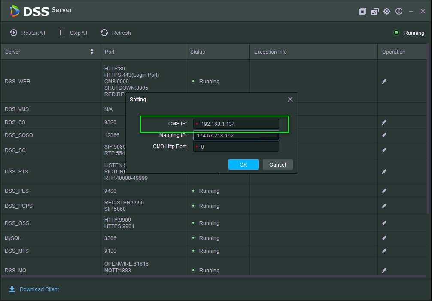Edit the DSS_MQ service row
The height and width of the screenshot is (301, 432).
(384, 270)
